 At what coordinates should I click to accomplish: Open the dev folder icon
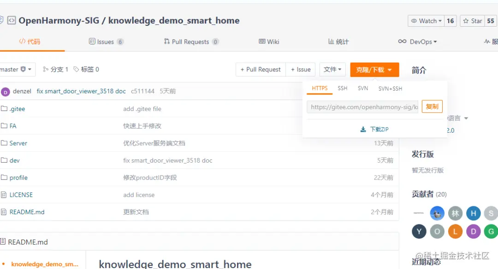[x=4, y=160]
